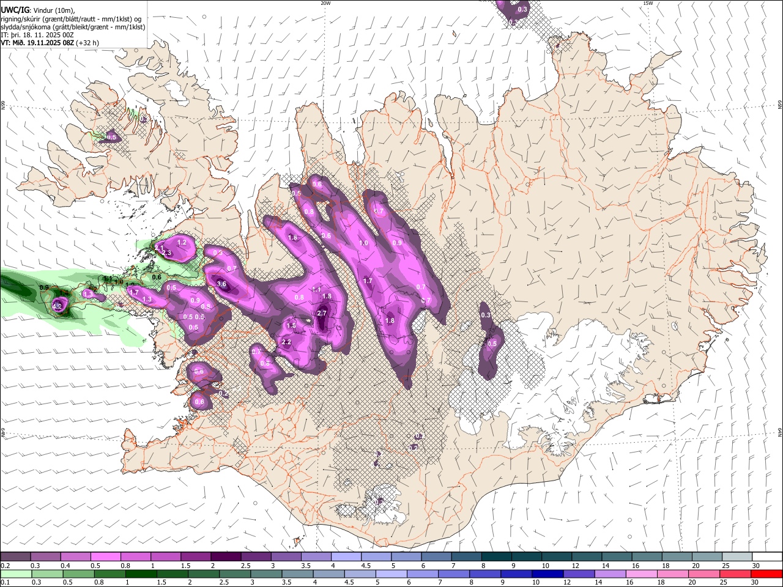Click the 20W longitude label
Image resolution: width=783 pixels, height=587 pixels.
[x=325, y=3]
